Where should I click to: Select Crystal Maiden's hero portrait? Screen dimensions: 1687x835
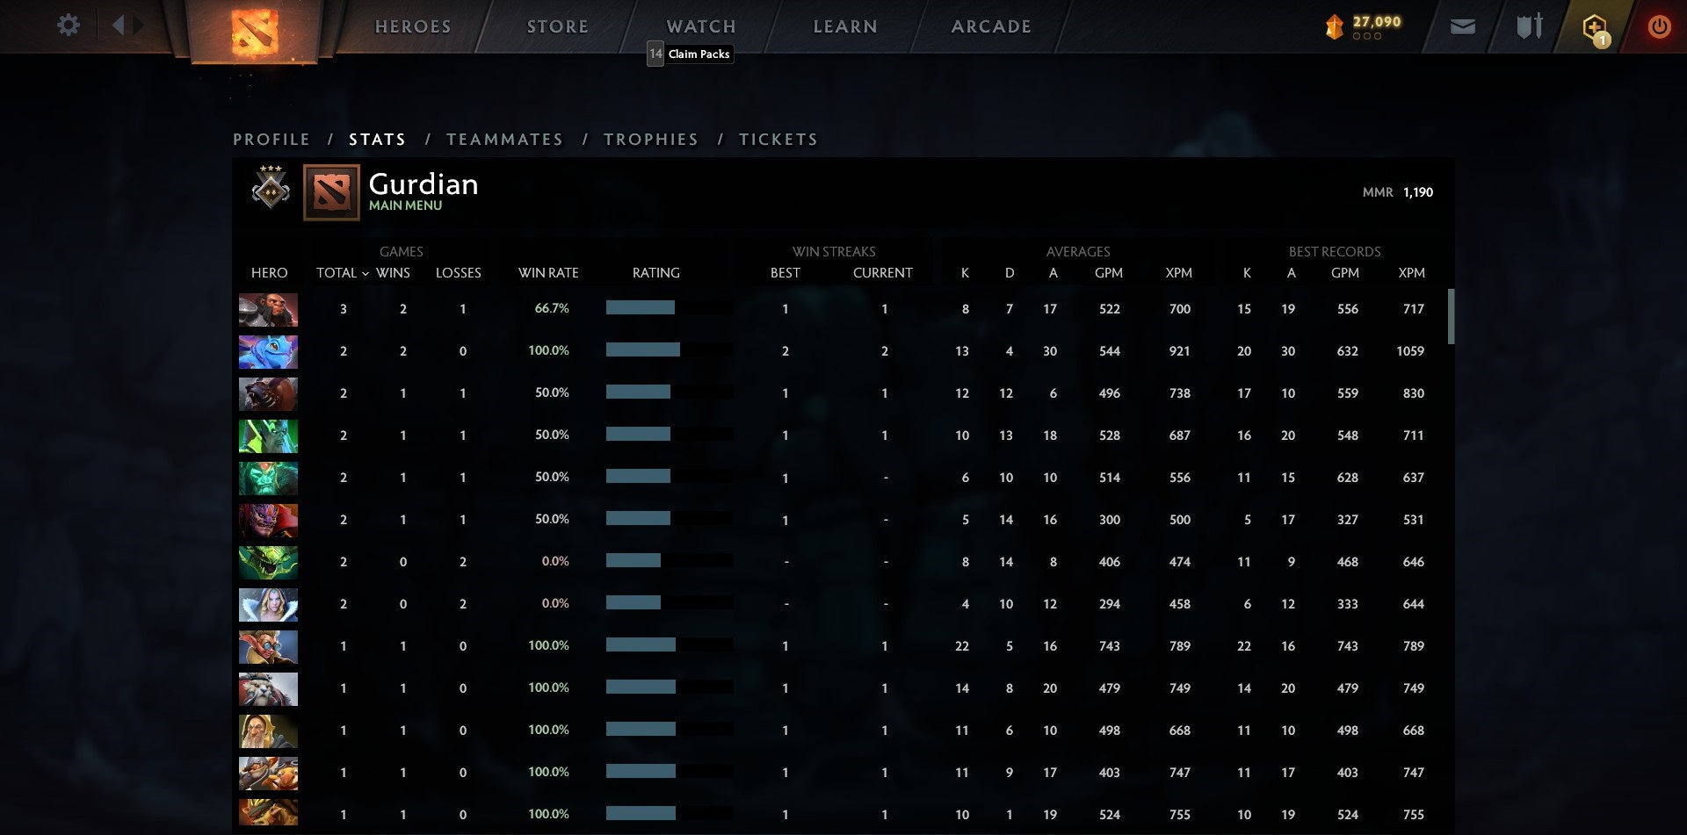pyautogui.click(x=268, y=604)
